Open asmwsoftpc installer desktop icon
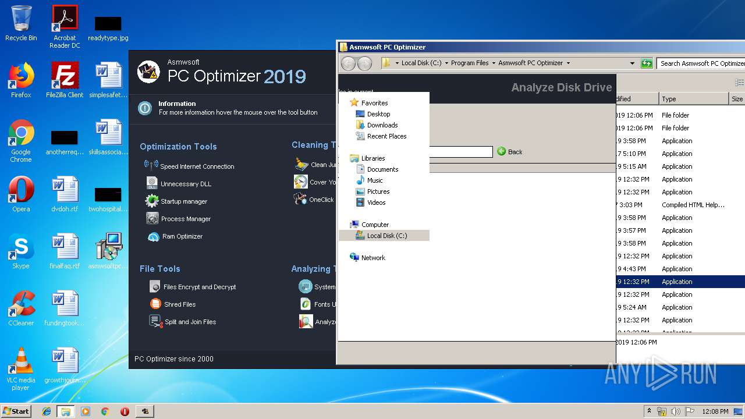The height and width of the screenshot is (419, 745). click(x=108, y=251)
